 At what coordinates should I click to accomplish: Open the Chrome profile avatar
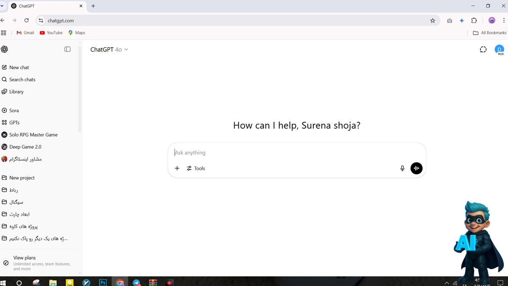coord(492,20)
